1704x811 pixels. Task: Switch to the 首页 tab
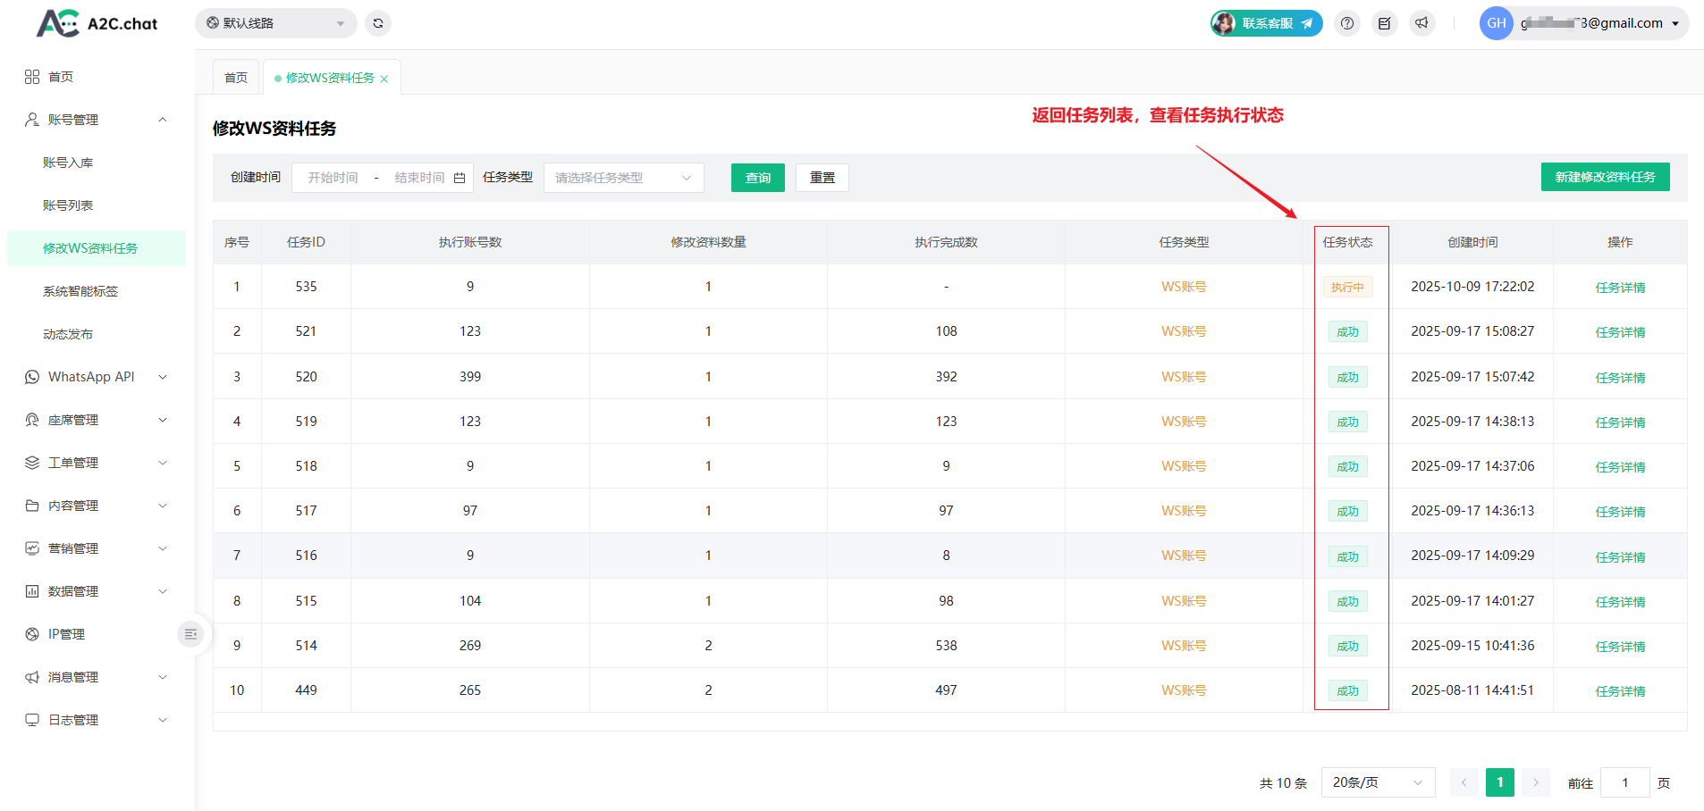coord(236,78)
